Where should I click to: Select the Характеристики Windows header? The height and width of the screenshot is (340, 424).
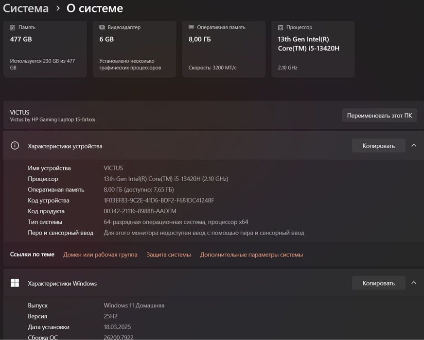tap(213, 283)
